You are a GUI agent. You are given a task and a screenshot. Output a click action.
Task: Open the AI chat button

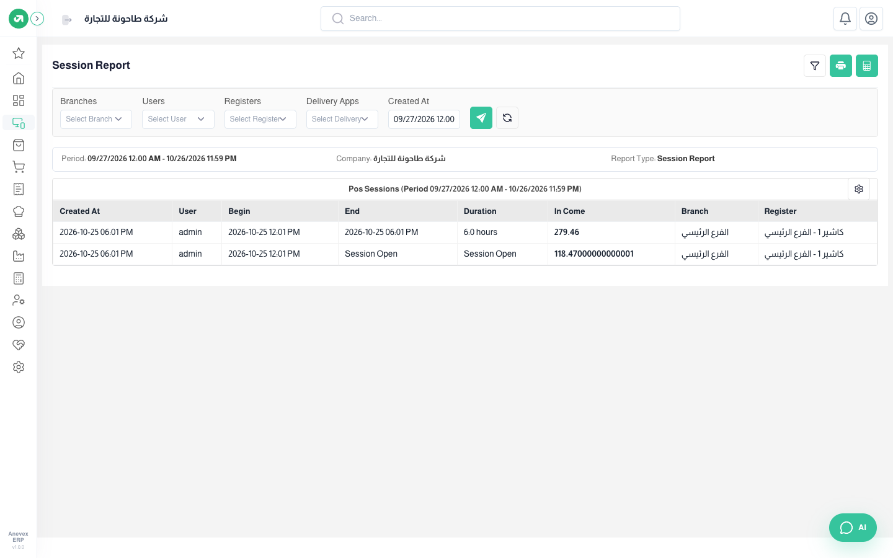tap(853, 528)
